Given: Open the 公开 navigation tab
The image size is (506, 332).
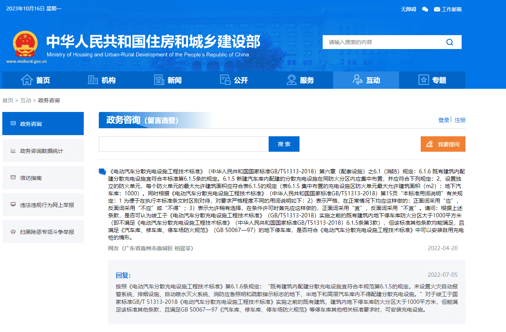Looking at the screenshot, I should (234, 80).
